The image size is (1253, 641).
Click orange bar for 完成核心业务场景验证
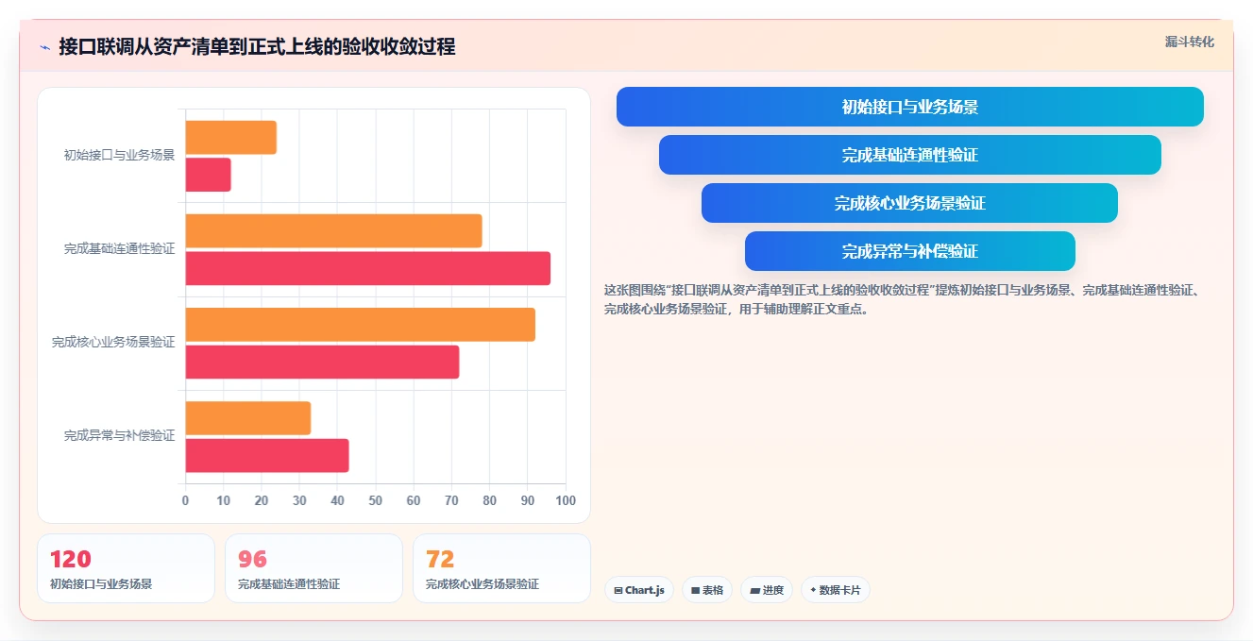coord(360,325)
